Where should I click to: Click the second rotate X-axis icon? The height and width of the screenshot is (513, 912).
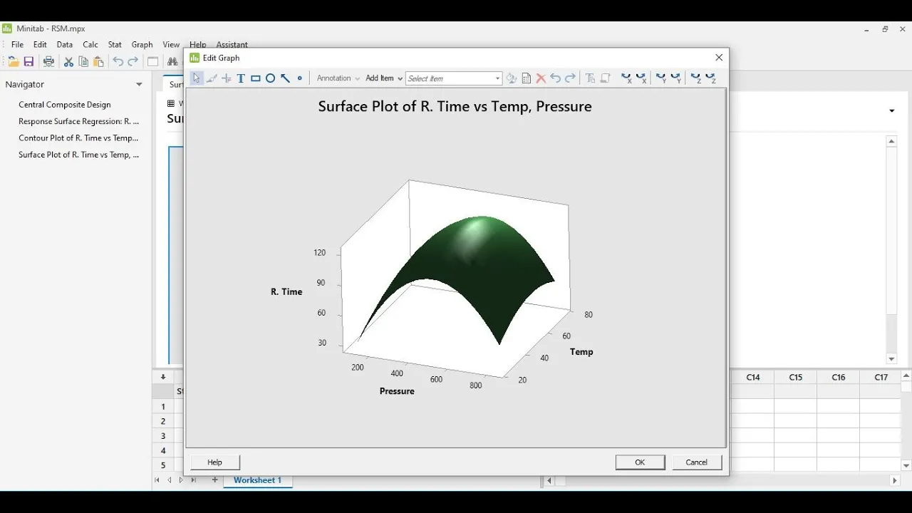(641, 78)
